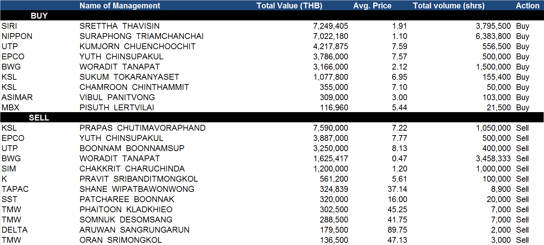Select the SELL section header row
This screenshot has height=245, width=544.
[272, 118]
